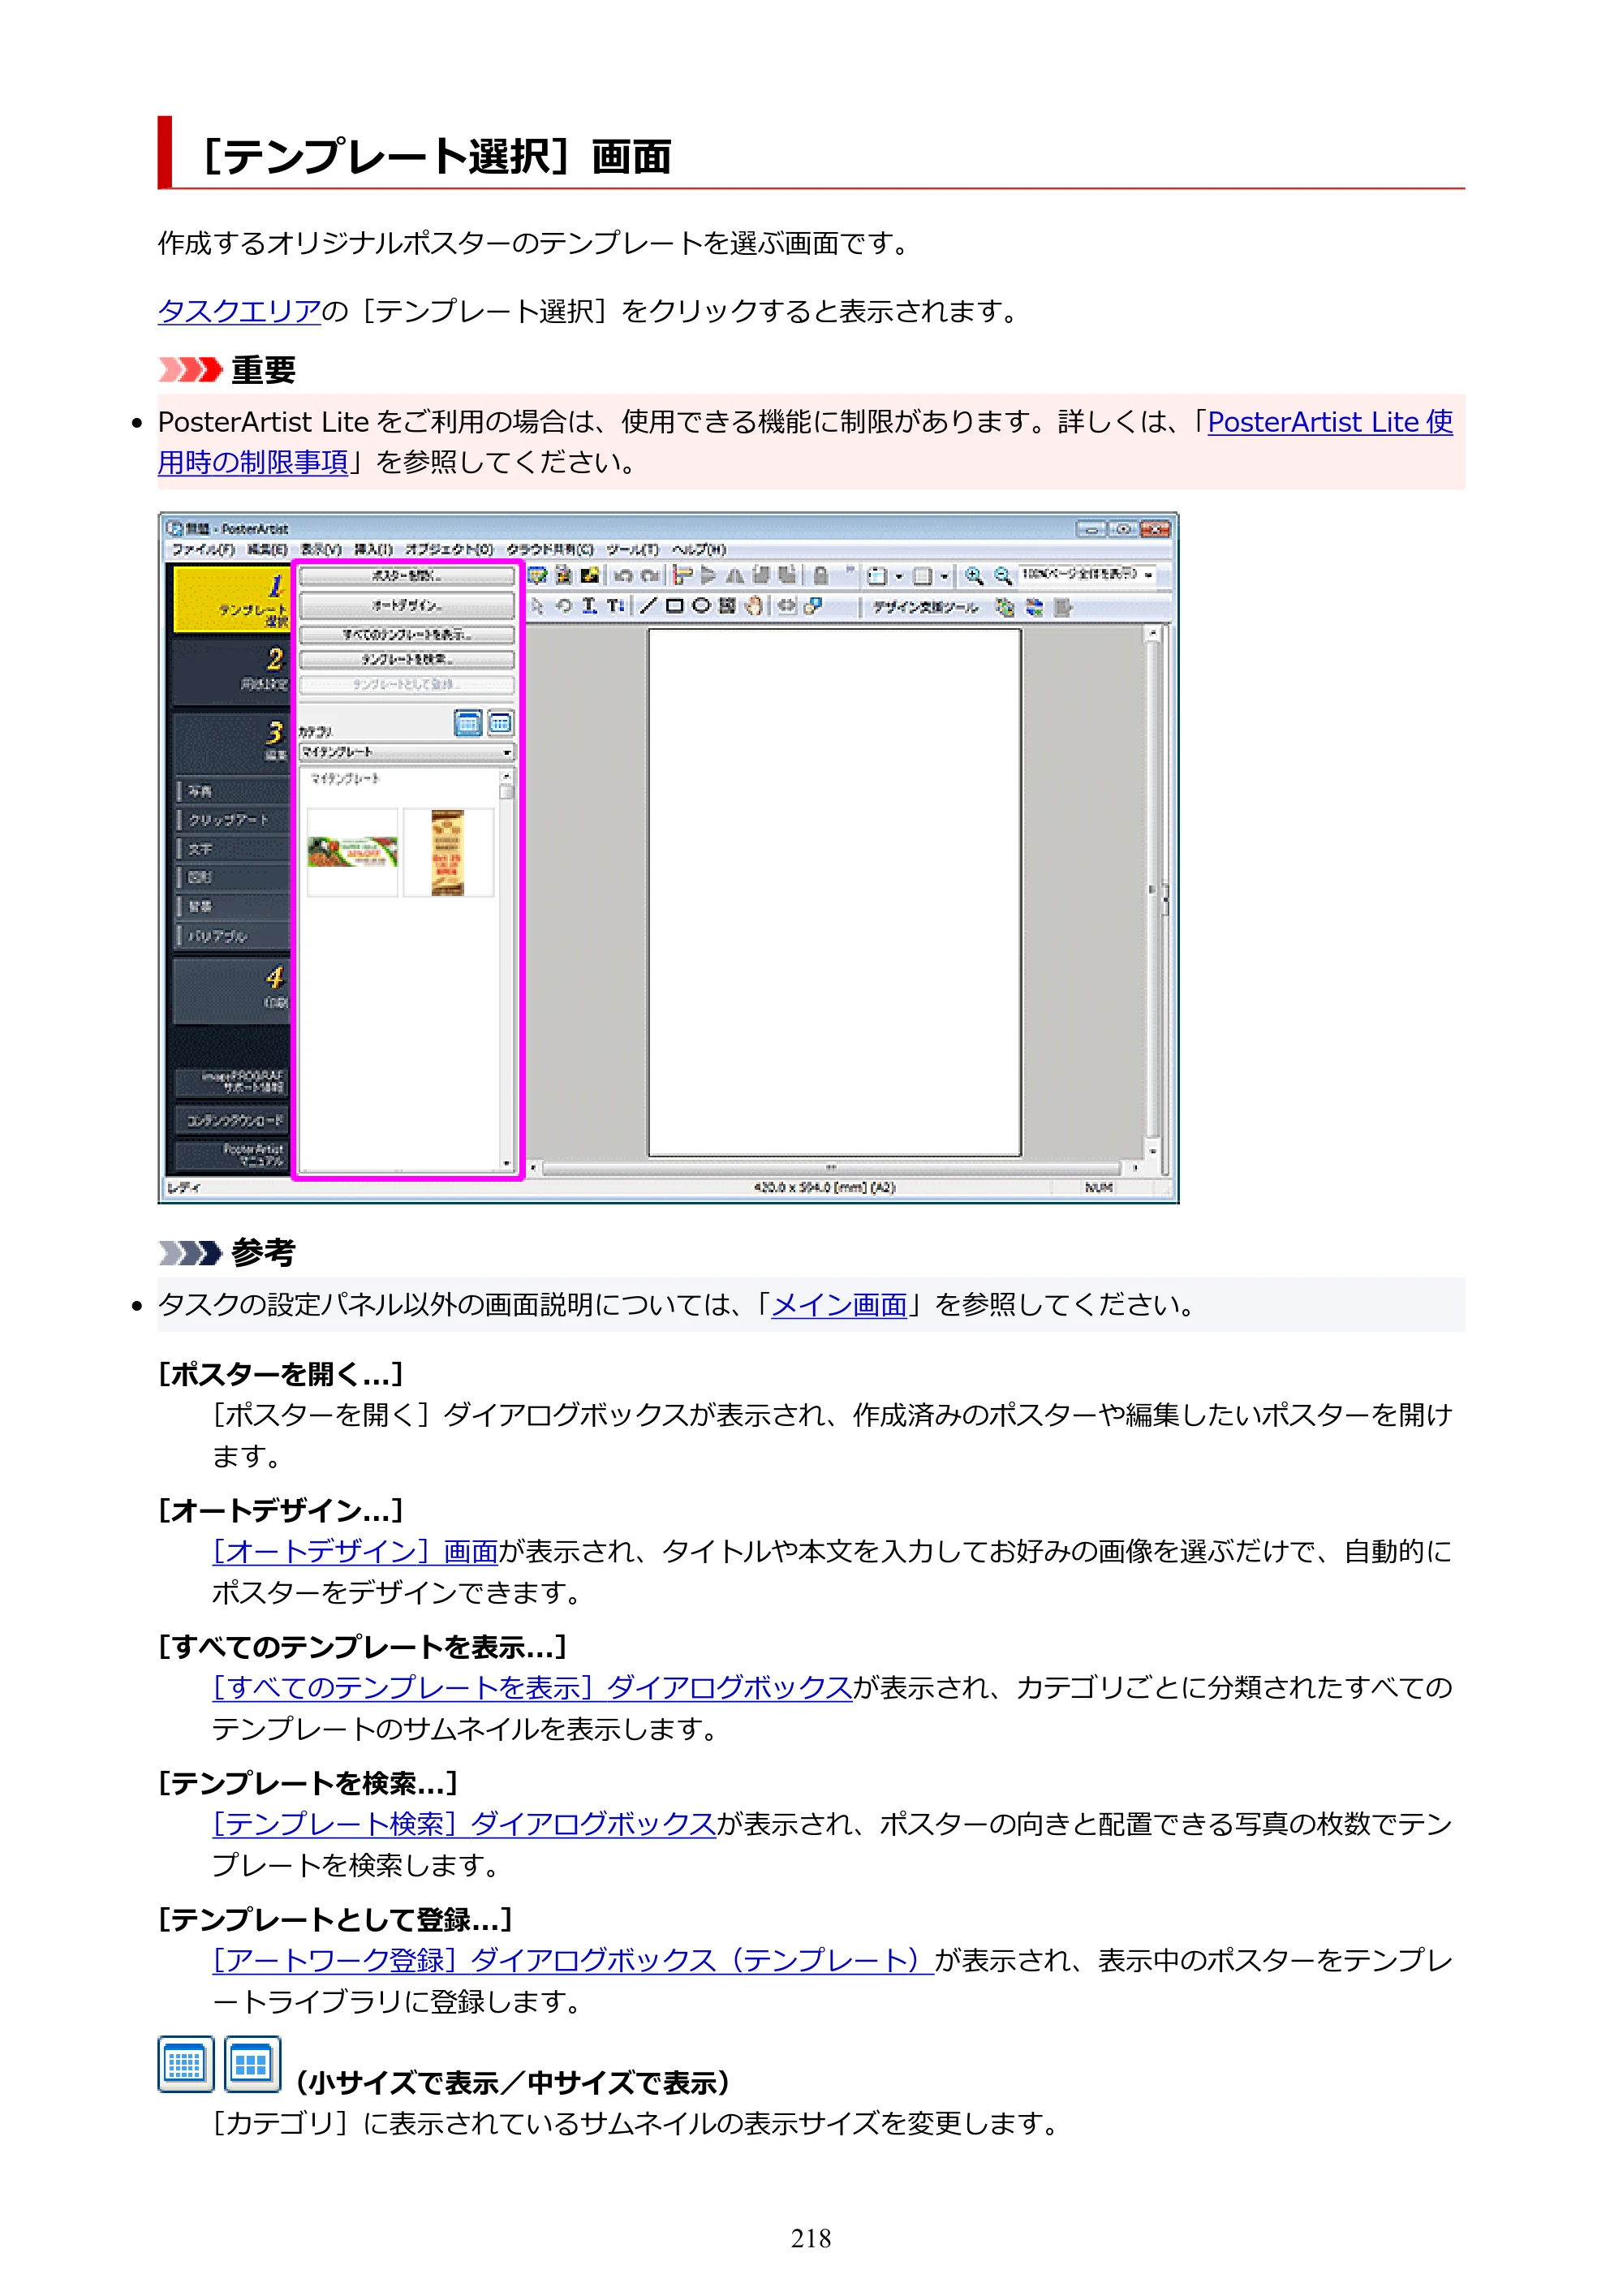Click the undo arrow icon
Viewport: 1623px width, 2296px height.
[x=623, y=575]
